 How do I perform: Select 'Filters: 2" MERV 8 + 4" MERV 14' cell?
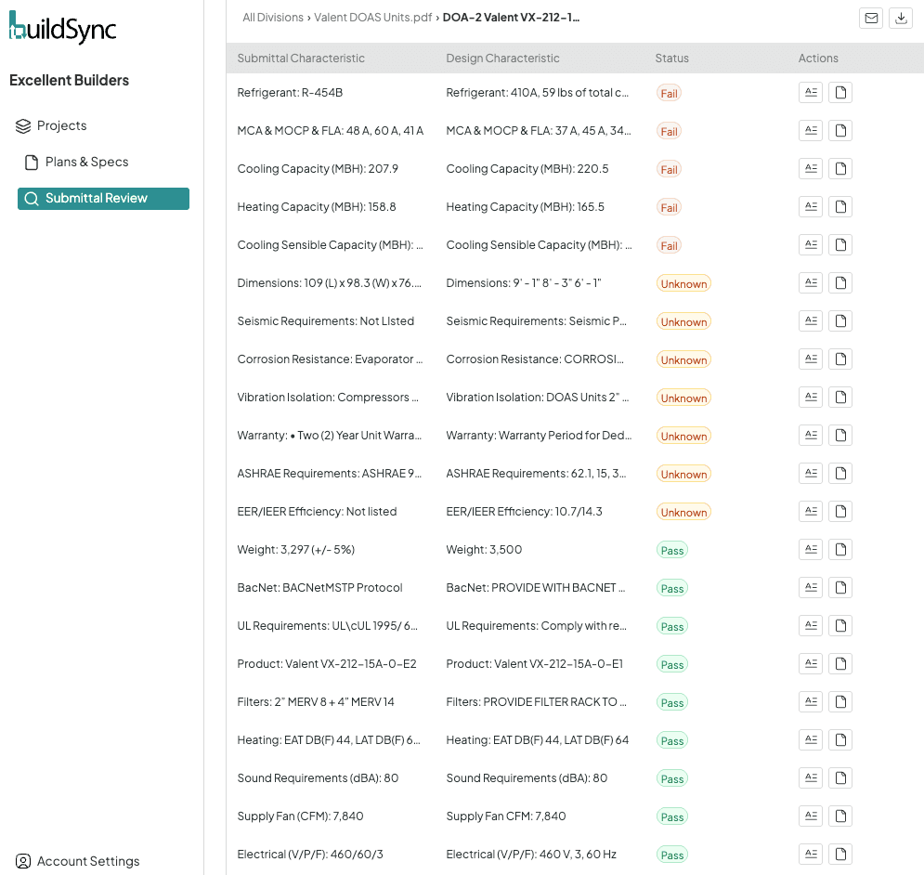click(315, 701)
